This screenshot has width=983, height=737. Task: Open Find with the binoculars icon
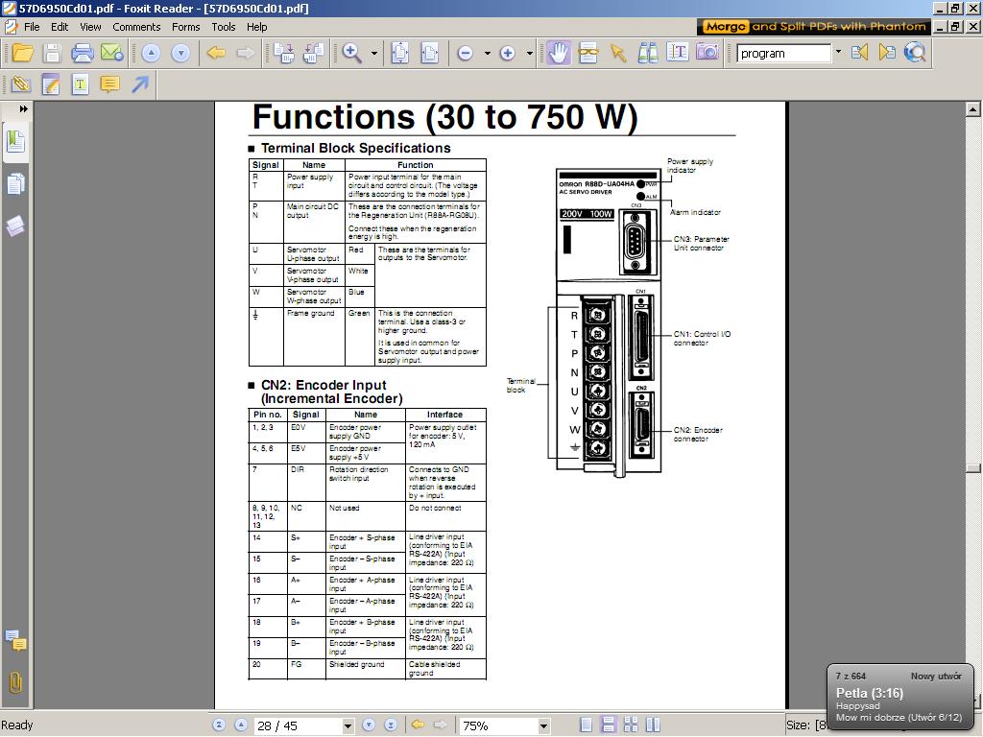[648, 53]
